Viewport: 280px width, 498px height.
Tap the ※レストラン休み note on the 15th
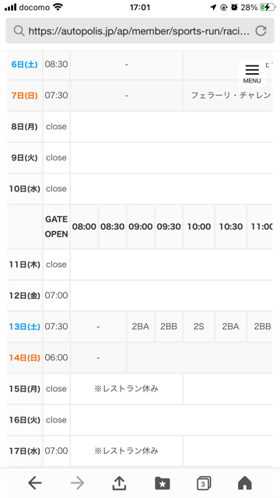pos(126,389)
